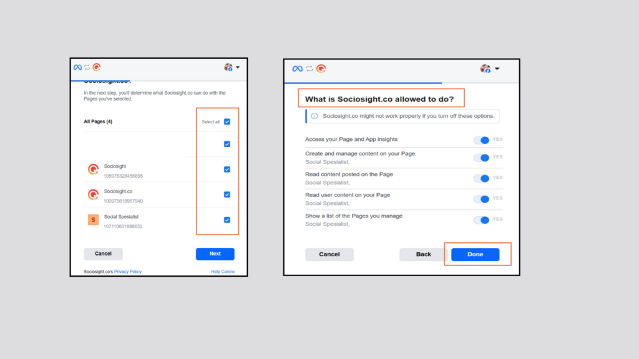Turn off Create and manage content toggle
Screen dimensions: 639x359
tap(481, 158)
